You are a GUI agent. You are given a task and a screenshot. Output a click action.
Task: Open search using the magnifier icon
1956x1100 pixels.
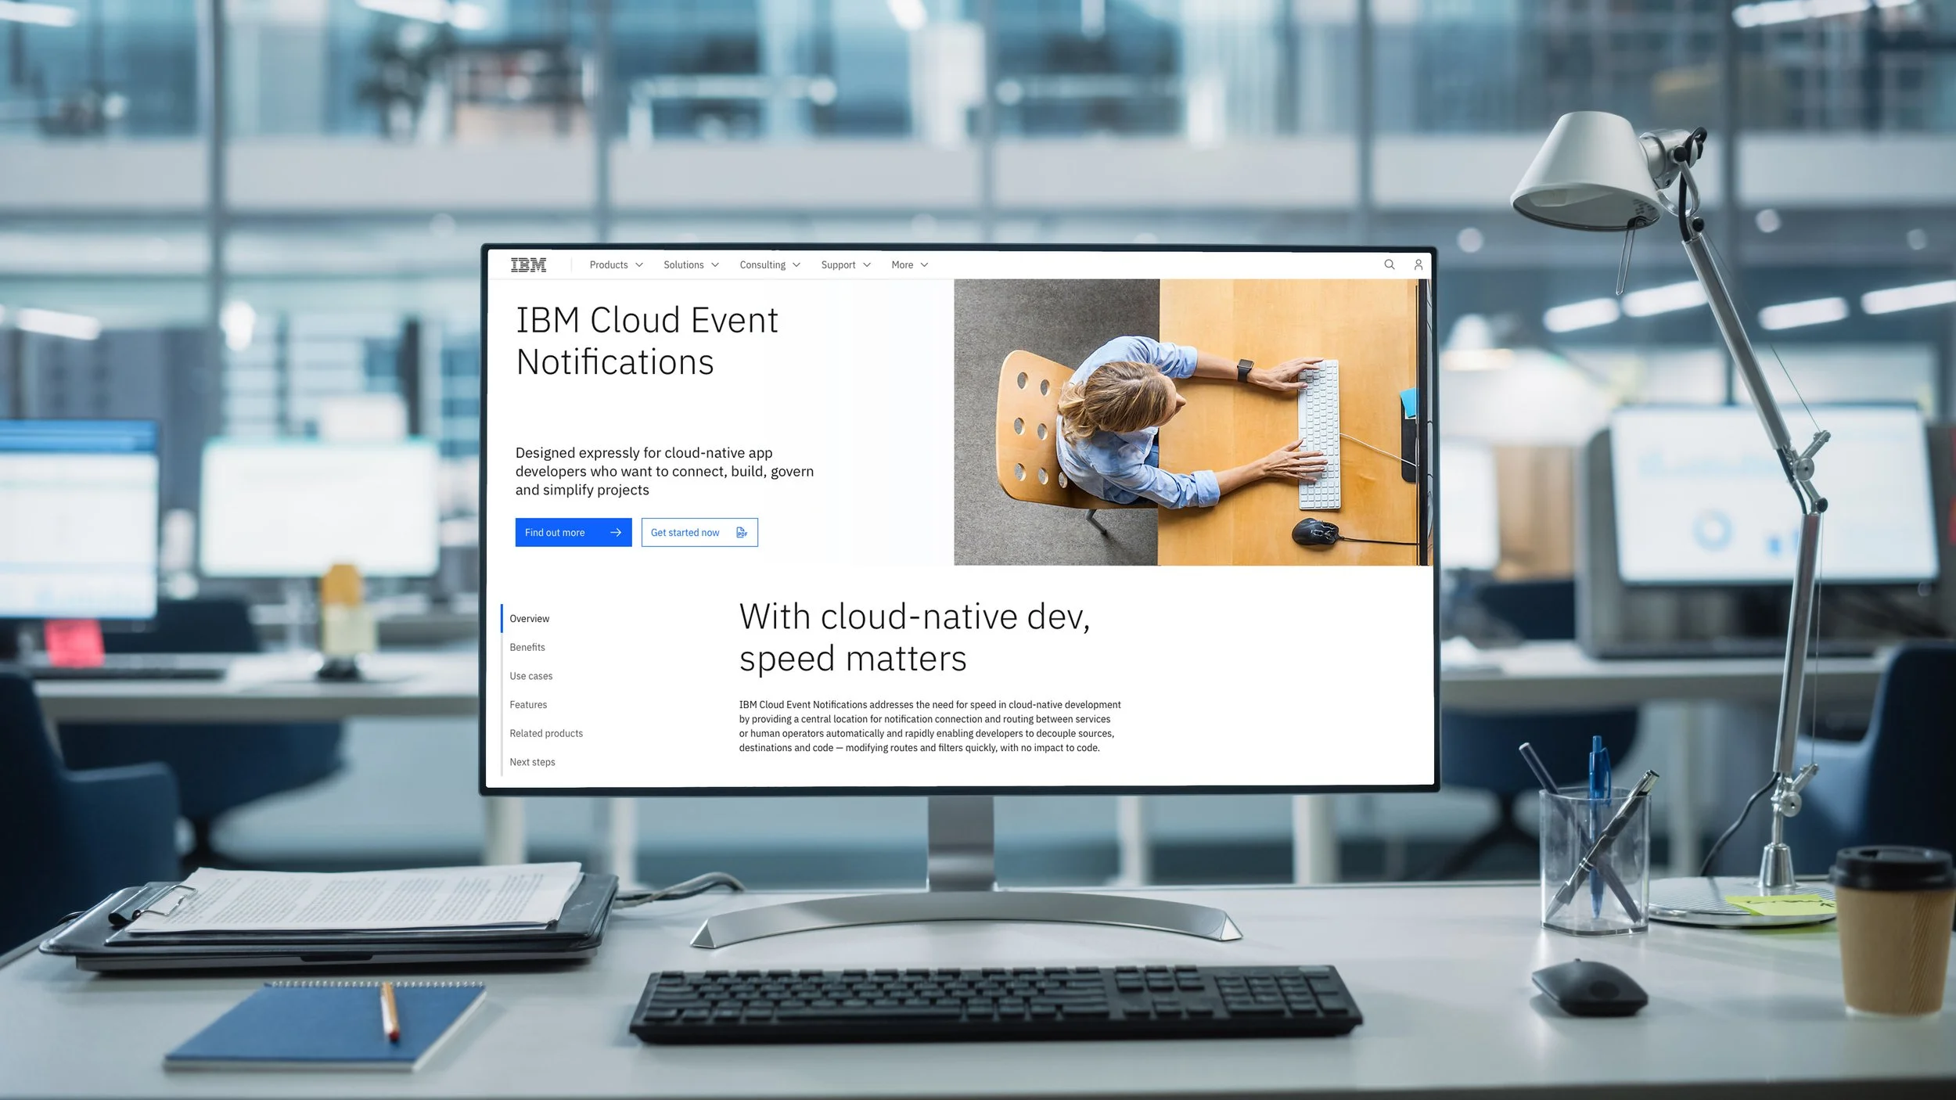pyautogui.click(x=1390, y=264)
